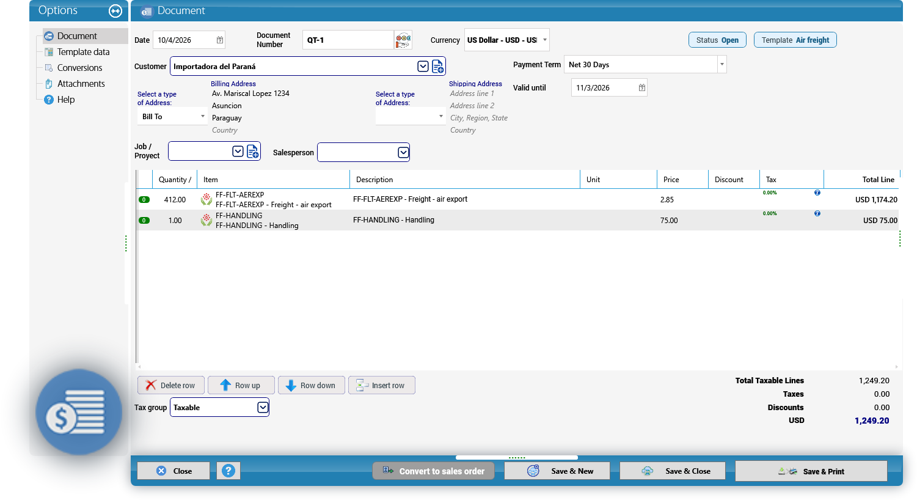Click the tax info icon on FF-HANDLING row
Viewport: 917px width, 500px height.
coord(817,213)
